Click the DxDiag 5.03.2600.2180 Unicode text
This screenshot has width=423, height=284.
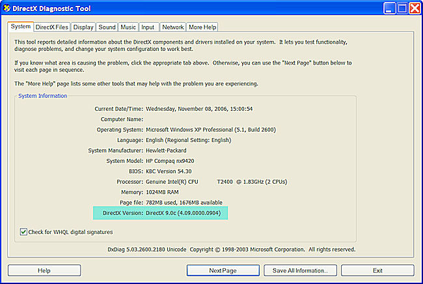tap(147, 249)
